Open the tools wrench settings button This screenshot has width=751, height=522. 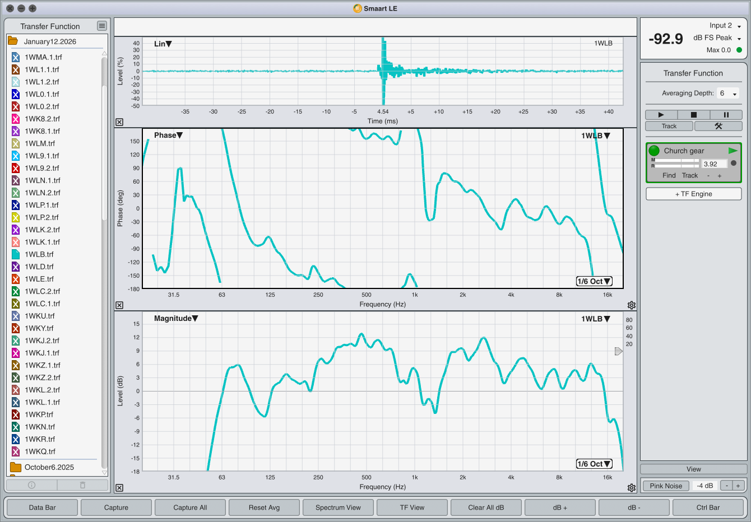[718, 126]
